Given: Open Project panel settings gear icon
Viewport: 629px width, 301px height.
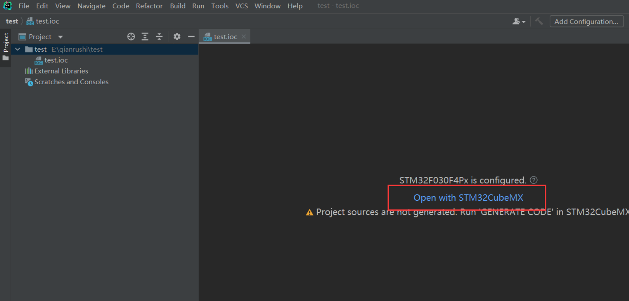Looking at the screenshot, I should coord(177,36).
